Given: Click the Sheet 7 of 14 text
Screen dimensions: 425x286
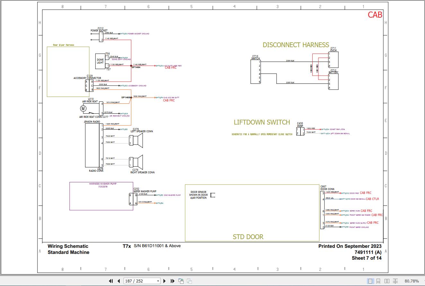Looking at the screenshot, I should pyautogui.click(x=367, y=258).
